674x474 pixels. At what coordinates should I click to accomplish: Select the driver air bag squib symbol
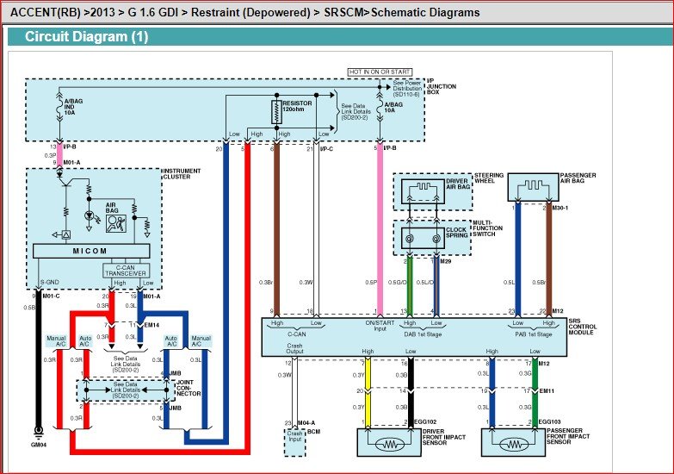click(423, 191)
